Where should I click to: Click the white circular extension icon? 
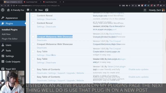139,6
